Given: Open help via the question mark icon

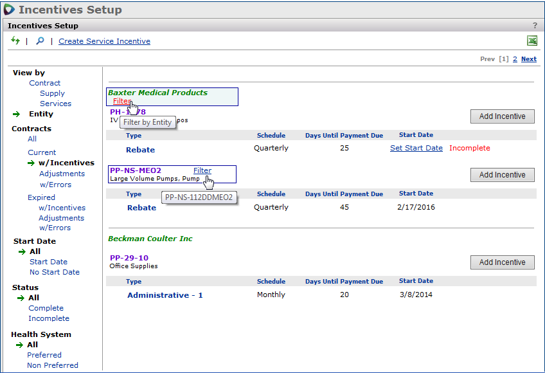Looking at the screenshot, I should [535, 26].
